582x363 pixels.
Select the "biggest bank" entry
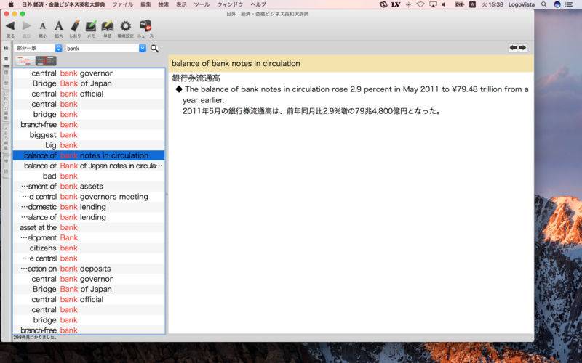(x=89, y=135)
